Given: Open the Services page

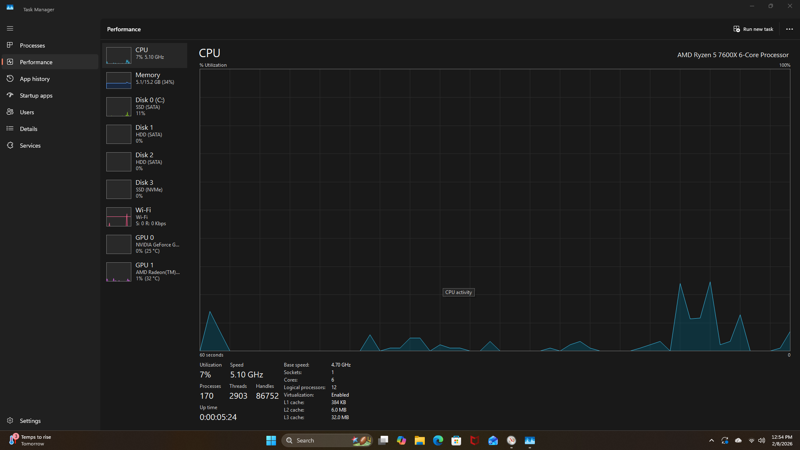Looking at the screenshot, I should 30,146.
